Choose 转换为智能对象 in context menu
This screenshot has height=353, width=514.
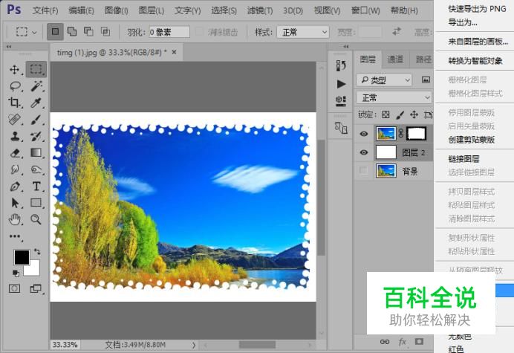(475, 61)
